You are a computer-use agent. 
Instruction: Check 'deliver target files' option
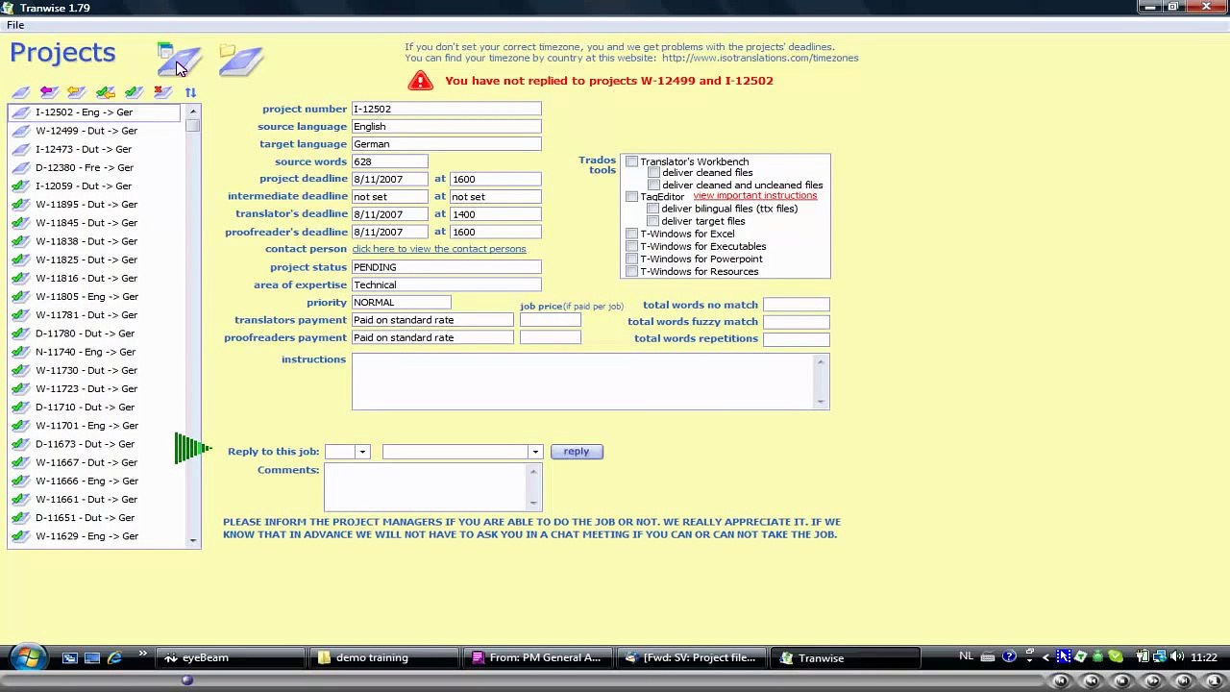click(x=653, y=221)
